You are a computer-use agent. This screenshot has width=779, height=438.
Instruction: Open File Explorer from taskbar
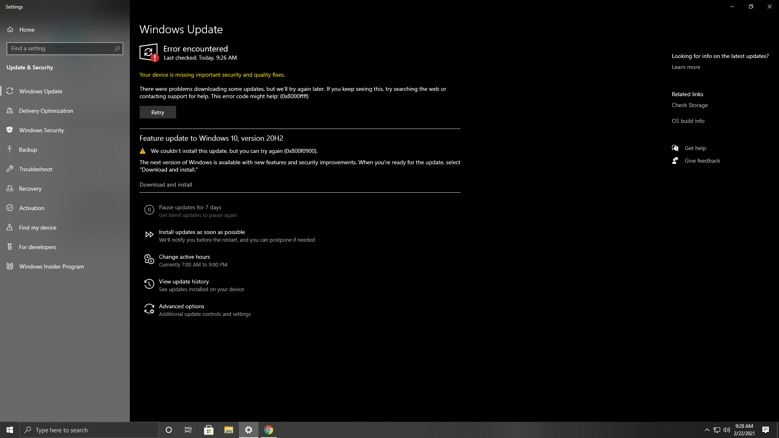click(x=228, y=430)
